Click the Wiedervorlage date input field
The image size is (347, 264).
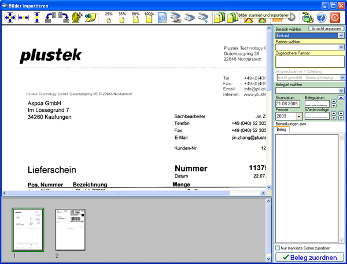(317, 116)
